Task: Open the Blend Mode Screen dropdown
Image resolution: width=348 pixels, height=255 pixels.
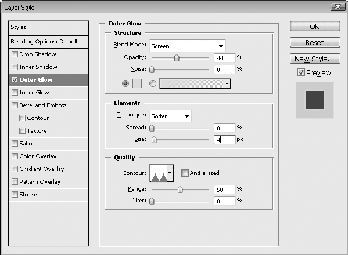Action: click(x=188, y=46)
